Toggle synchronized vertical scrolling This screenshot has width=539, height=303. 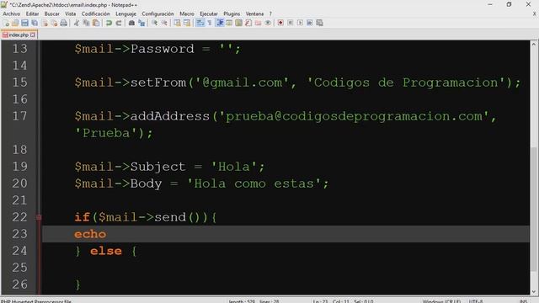177,23
